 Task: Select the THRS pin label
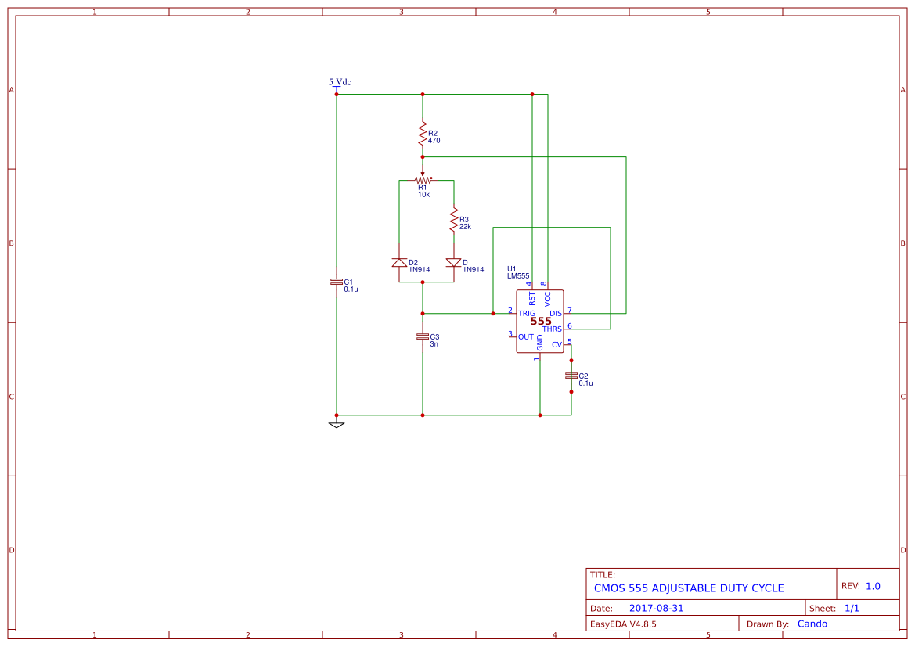(553, 328)
